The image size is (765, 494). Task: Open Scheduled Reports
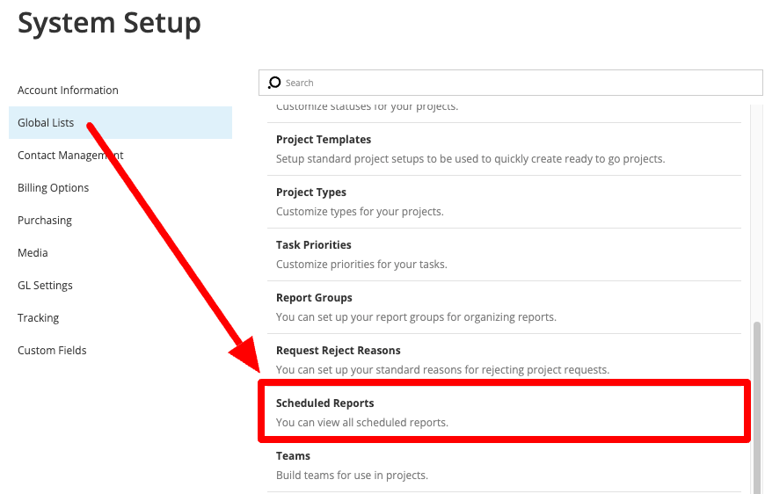(504, 412)
